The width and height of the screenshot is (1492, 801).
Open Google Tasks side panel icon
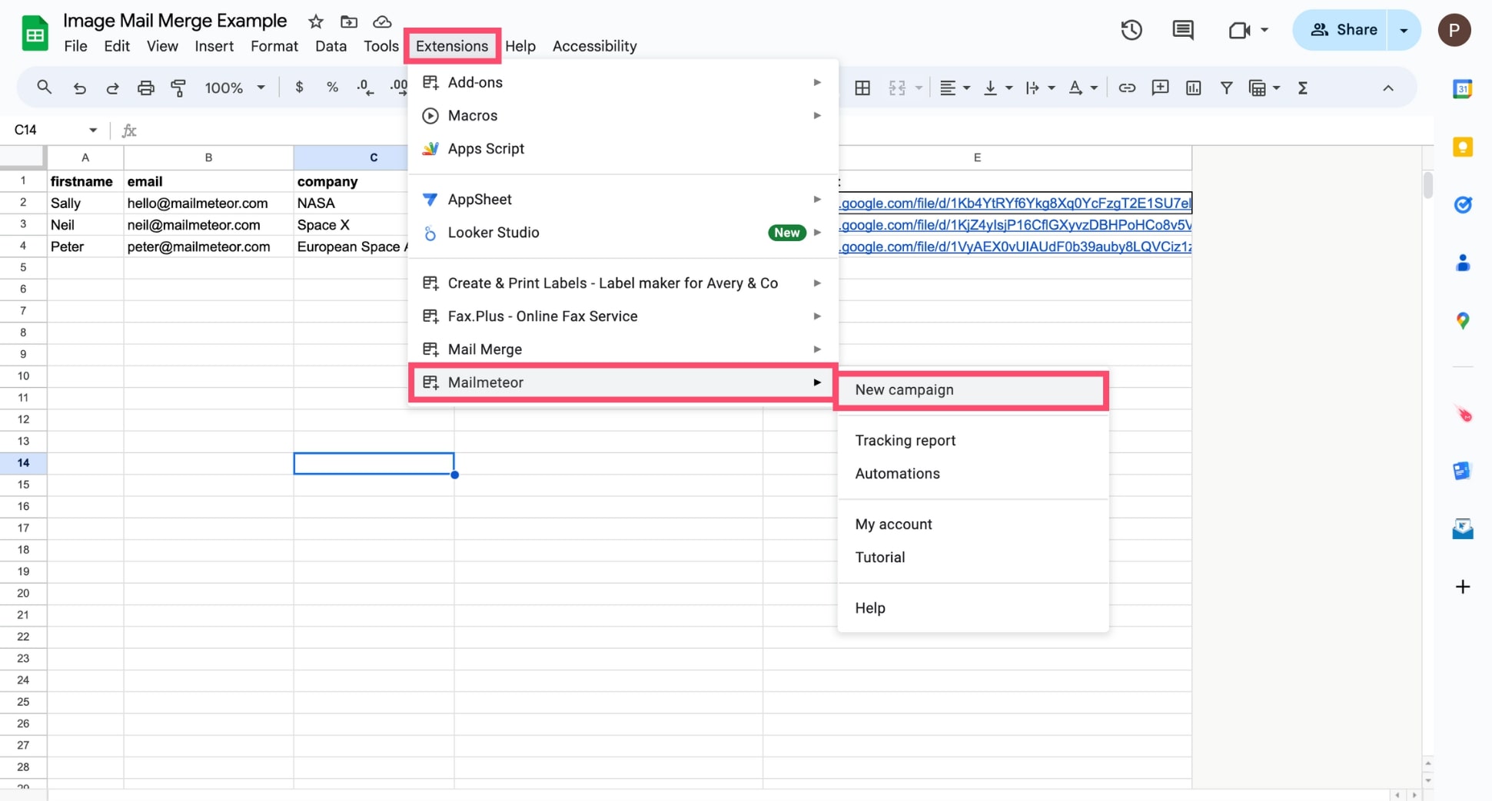tap(1463, 204)
